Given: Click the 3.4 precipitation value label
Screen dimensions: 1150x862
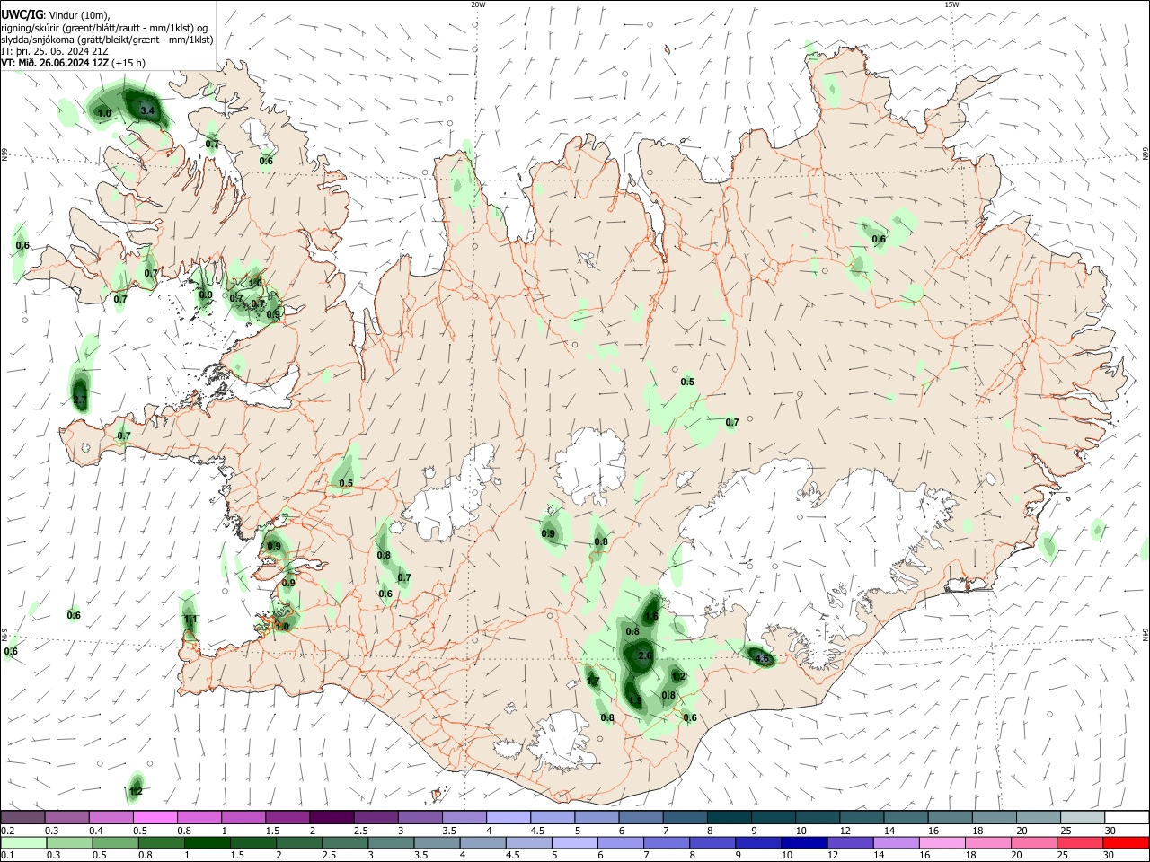Looking at the screenshot, I should [x=148, y=110].
